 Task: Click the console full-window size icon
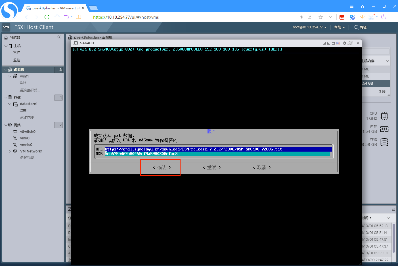click(333, 43)
